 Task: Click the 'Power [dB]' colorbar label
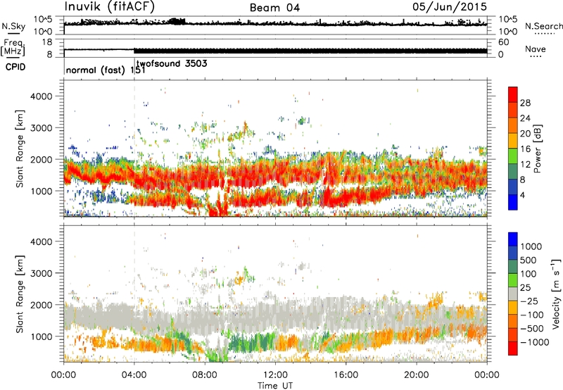(x=537, y=149)
